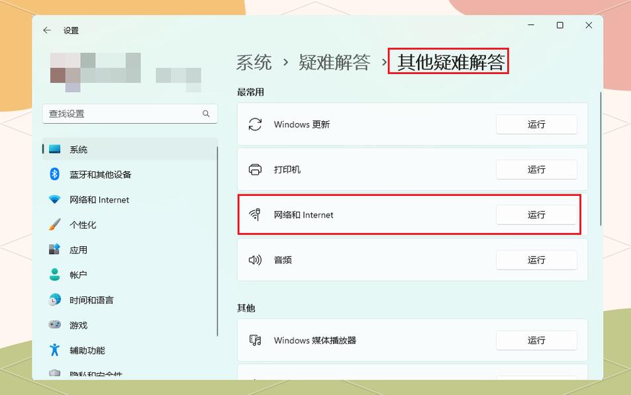This screenshot has height=395, width=631.
Task: Click the 音频 row label
Action: tap(283, 260)
